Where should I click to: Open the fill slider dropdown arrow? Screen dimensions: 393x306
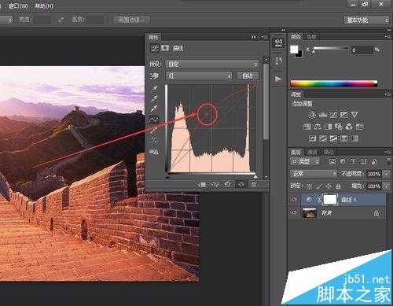(387, 186)
